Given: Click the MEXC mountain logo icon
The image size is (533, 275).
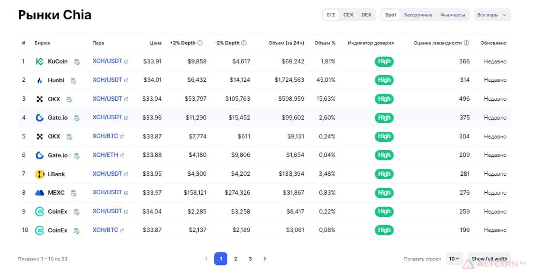Looking at the screenshot, I should coord(40,193).
